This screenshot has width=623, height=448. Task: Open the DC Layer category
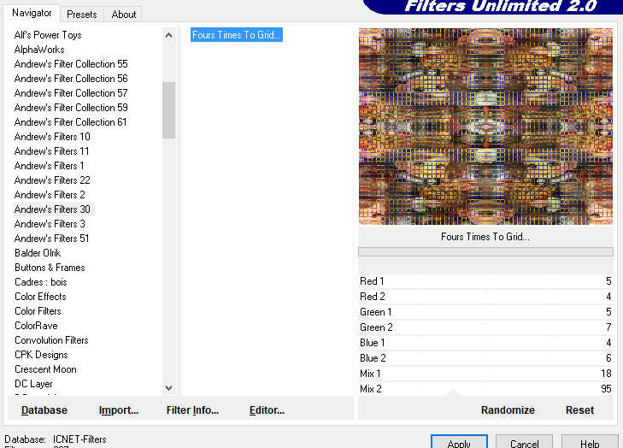pyautogui.click(x=33, y=384)
